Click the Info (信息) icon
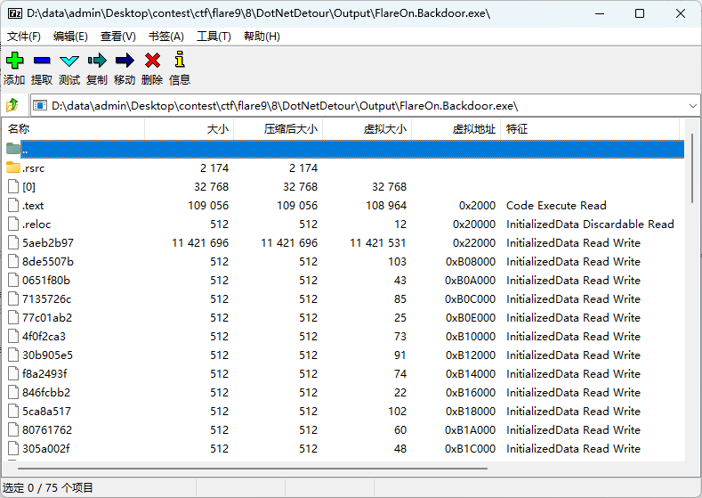 click(x=180, y=61)
